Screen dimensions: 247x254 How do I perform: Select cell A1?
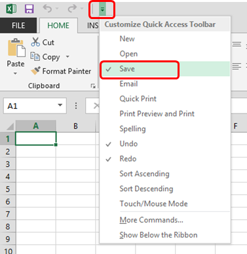pyautogui.click(x=36, y=138)
